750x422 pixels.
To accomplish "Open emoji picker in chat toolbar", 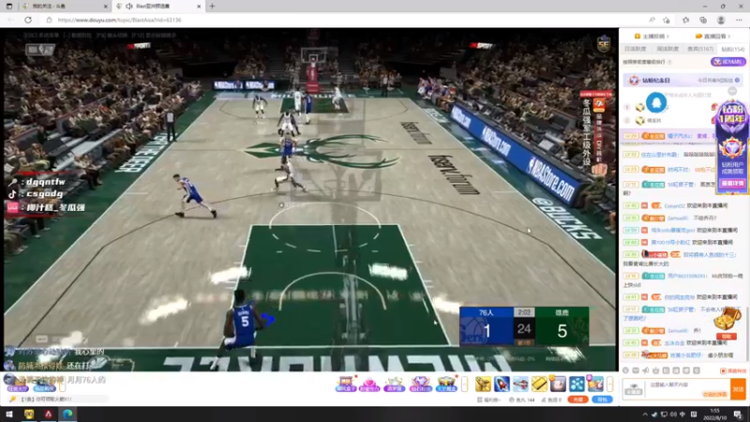I will (x=625, y=370).
